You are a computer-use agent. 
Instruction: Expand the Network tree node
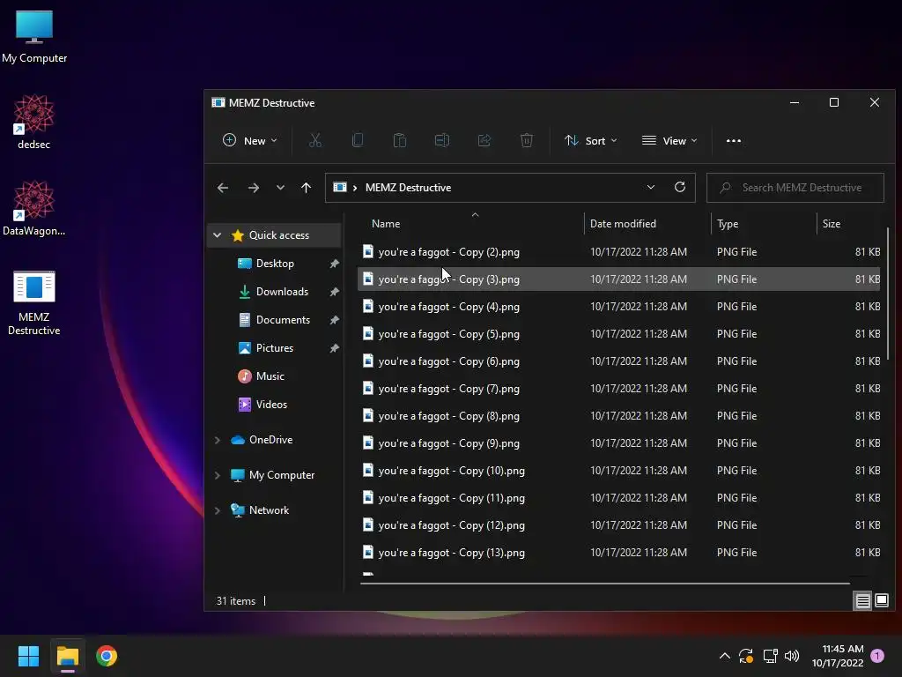tap(217, 510)
